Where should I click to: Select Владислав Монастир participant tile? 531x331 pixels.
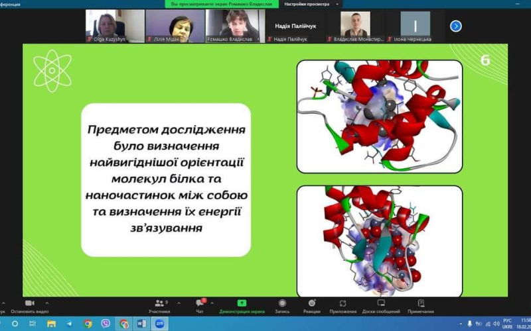(x=355, y=26)
